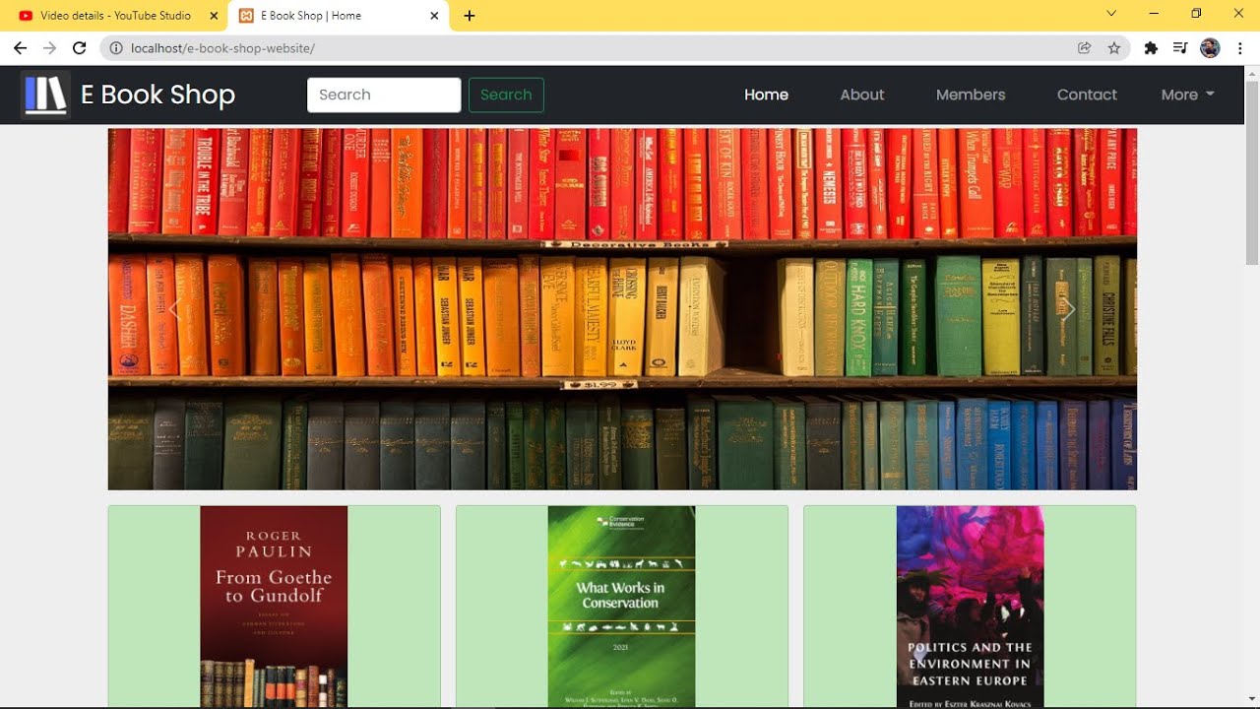Open Chrome's three-dot menu

pyautogui.click(x=1240, y=47)
